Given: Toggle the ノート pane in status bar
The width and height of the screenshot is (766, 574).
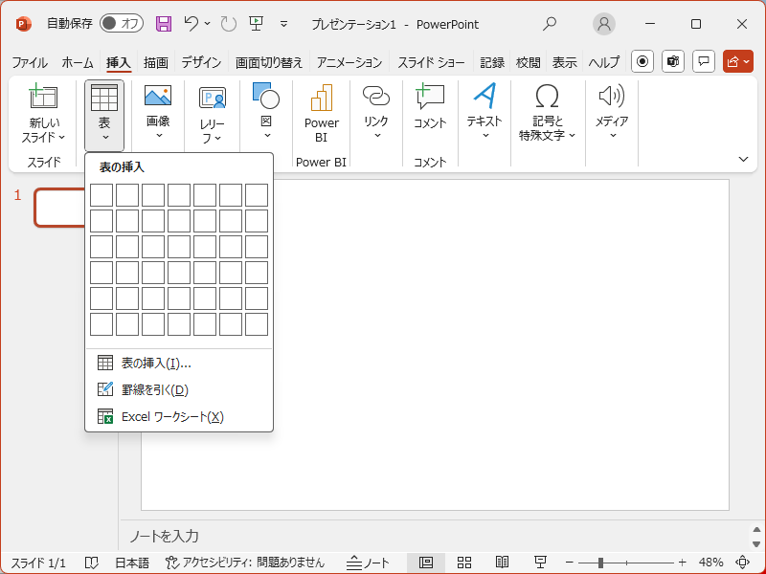Looking at the screenshot, I should click(x=369, y=563).
